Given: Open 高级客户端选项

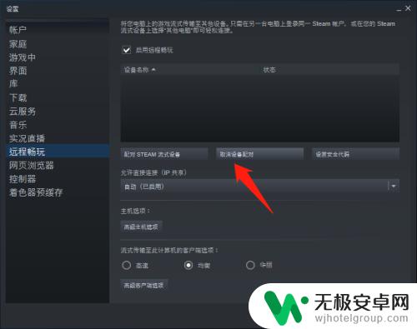Looking at the screenshot, I should [144, 286].
